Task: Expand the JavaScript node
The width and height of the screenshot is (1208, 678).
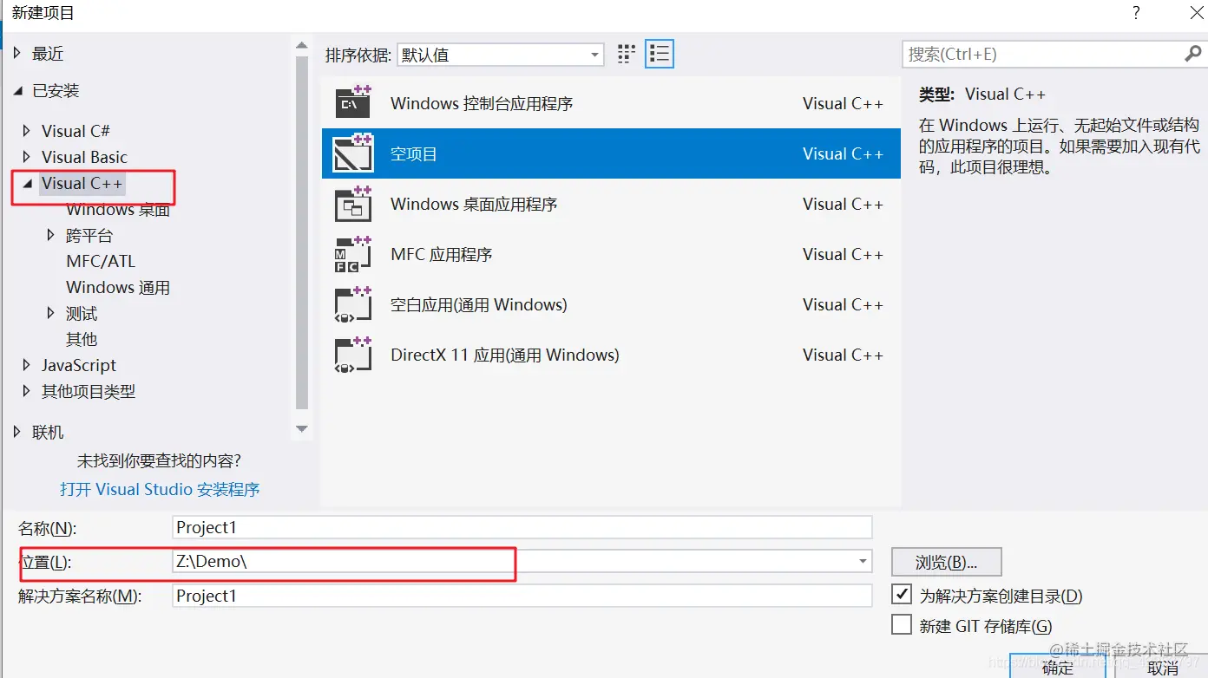Action: (x=27, y=365)
